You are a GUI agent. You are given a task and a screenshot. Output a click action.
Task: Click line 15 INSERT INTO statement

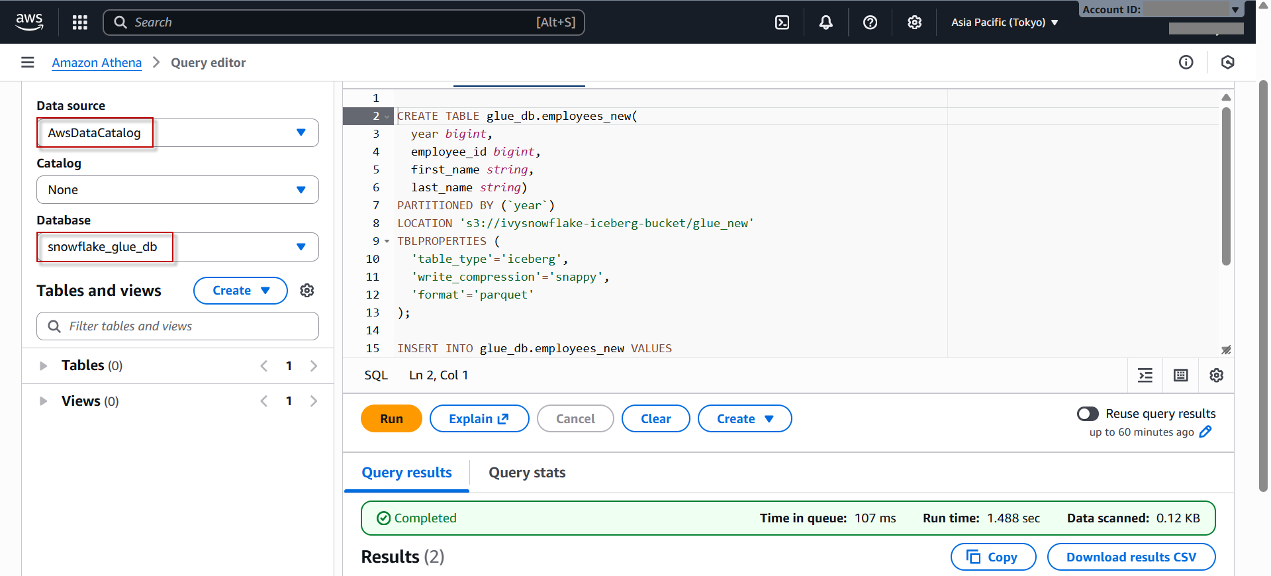coord(534,348)
